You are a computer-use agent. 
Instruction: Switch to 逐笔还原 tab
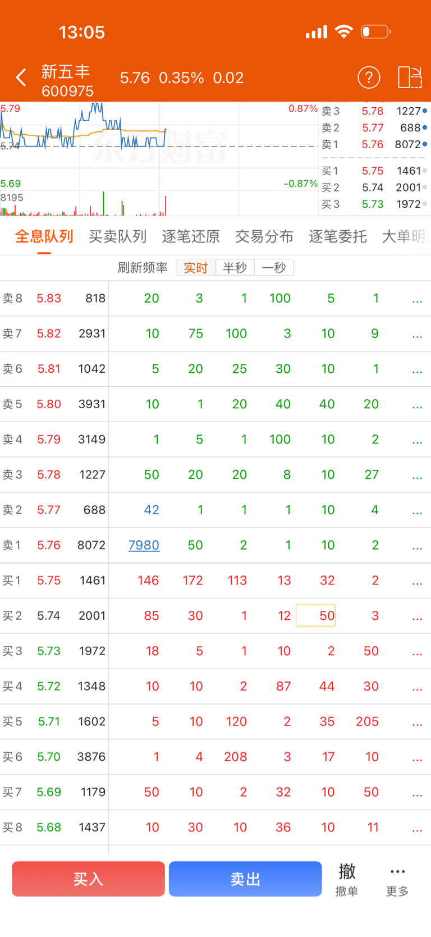[x=191, y=236]
